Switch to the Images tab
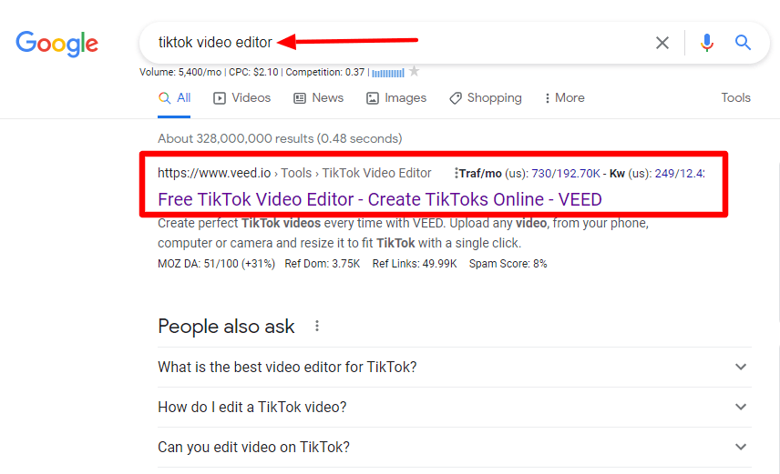This screenshot has height=474, width=780. click(x=396, y=98)
